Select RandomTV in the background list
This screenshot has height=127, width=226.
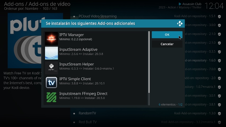point(87,113)
